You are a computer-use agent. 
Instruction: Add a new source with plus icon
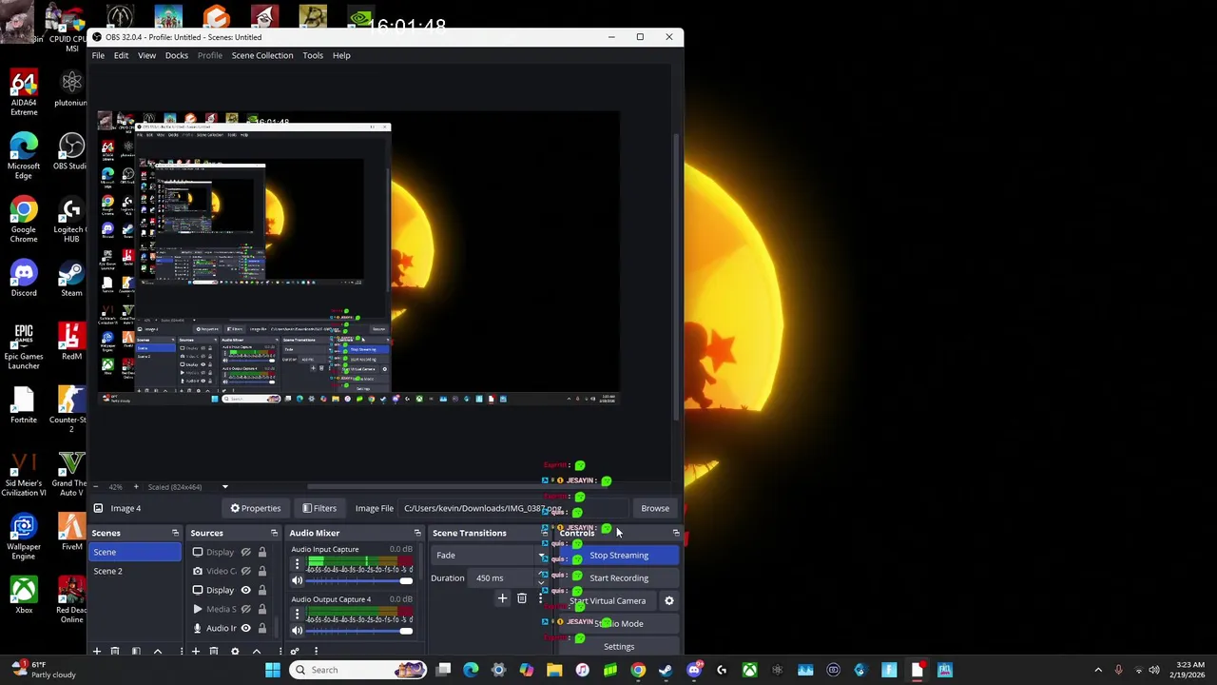click(195, 652)
